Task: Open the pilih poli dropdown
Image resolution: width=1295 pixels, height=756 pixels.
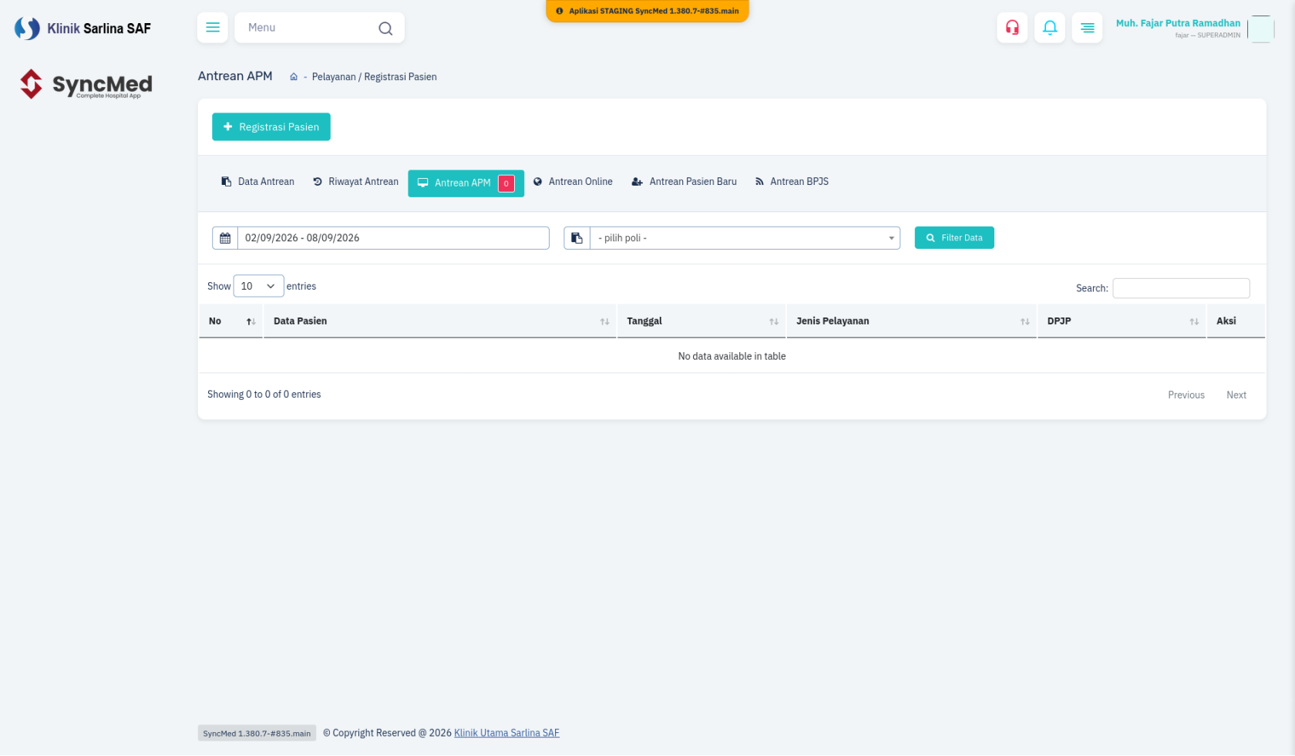Action: [x=745, y=238]
